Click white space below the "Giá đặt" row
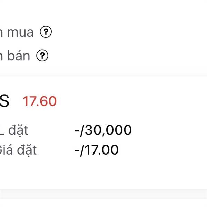207x207 pixels. tap(103, 173)
